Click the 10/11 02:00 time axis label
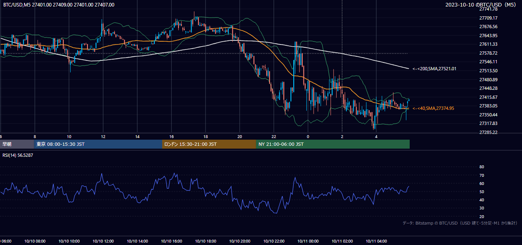 (x=342, y=241)
